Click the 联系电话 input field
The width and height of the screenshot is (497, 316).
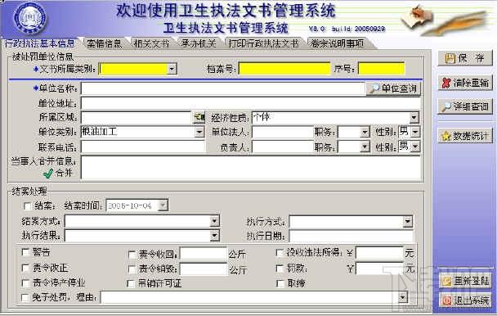143,147
